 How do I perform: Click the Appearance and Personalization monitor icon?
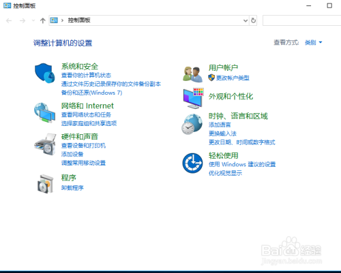point(193,98)
